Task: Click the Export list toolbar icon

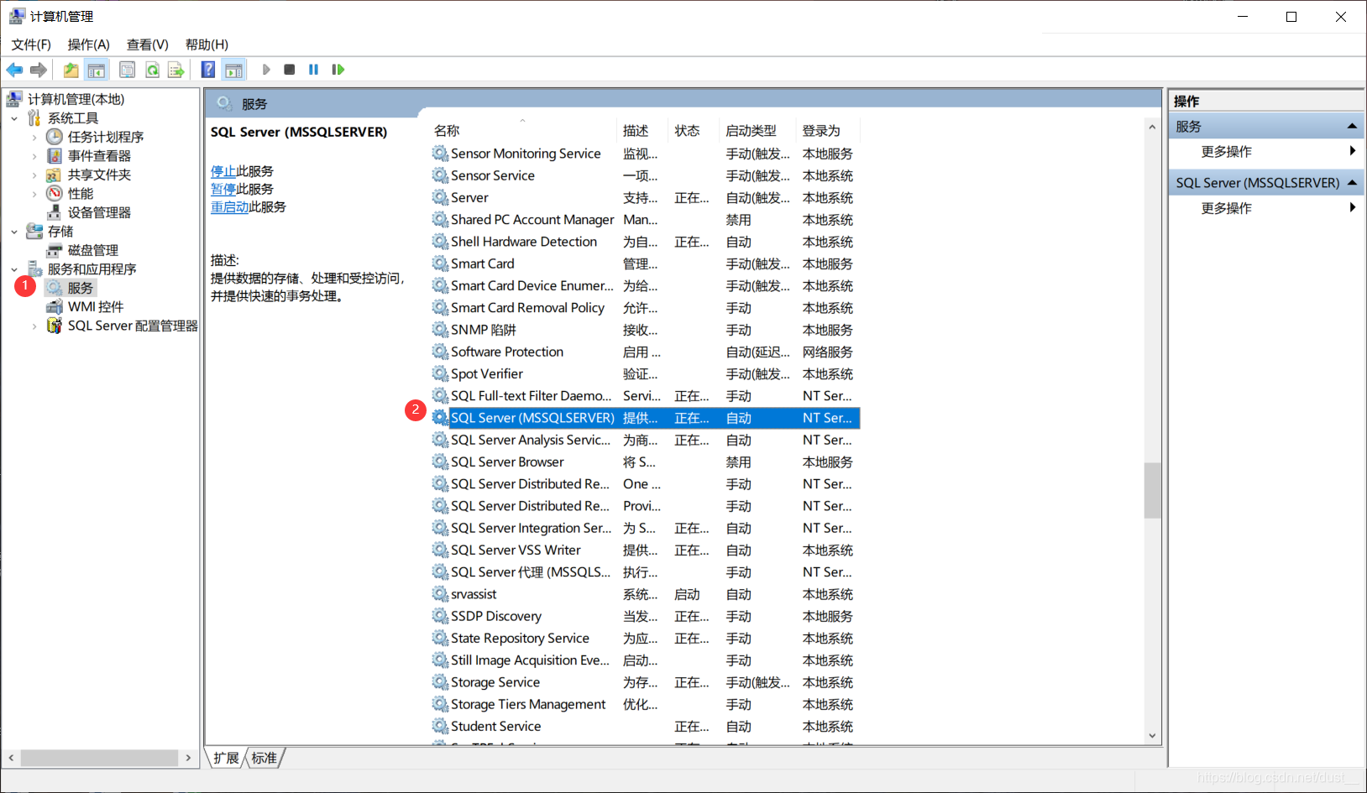Action: [x=175, y=70]
